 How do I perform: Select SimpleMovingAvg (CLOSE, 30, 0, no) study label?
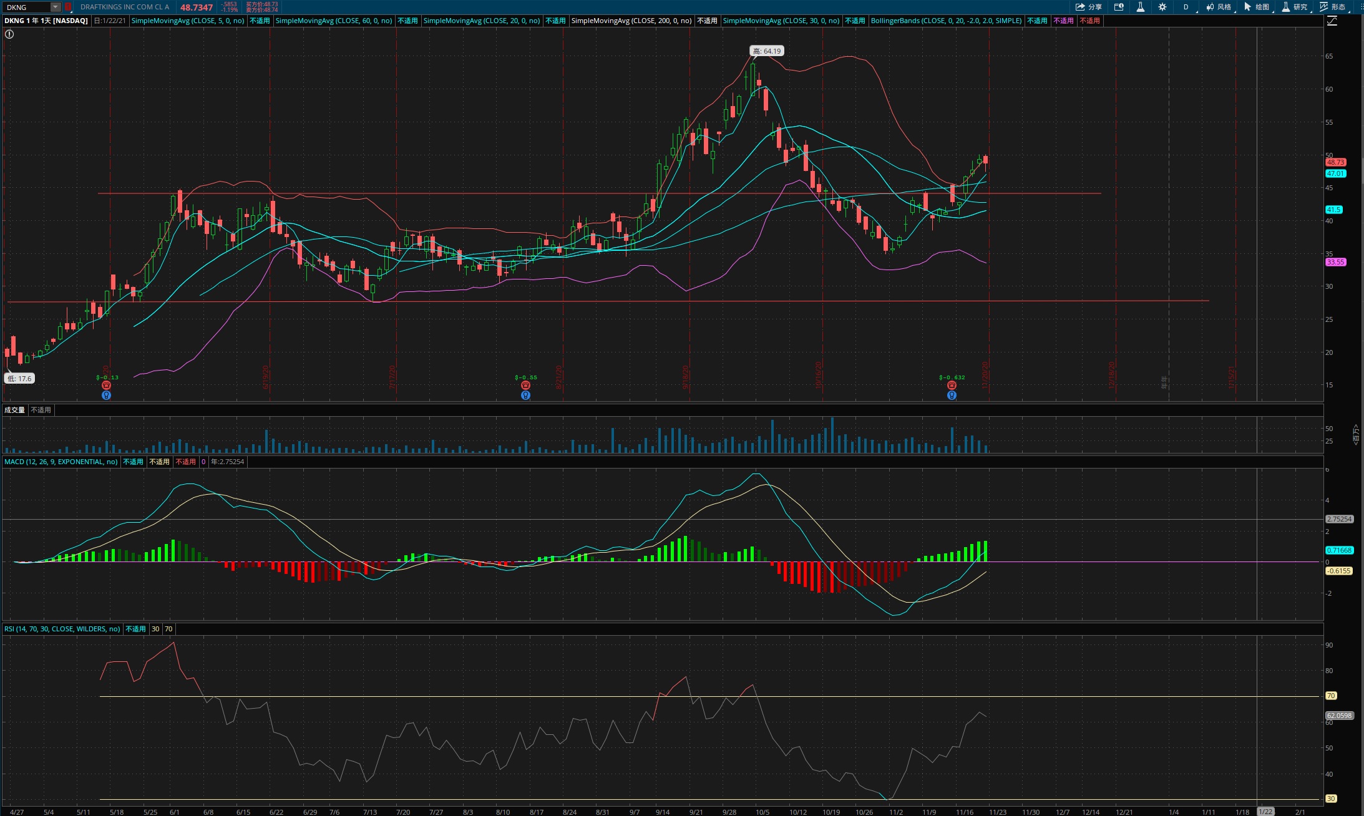781,21
